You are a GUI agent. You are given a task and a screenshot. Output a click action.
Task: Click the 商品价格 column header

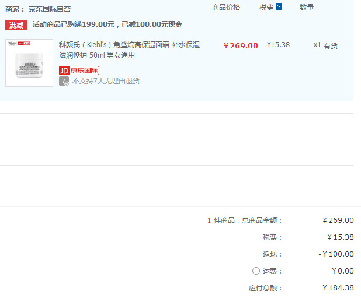pyautogui.click(x=225, y=8)
